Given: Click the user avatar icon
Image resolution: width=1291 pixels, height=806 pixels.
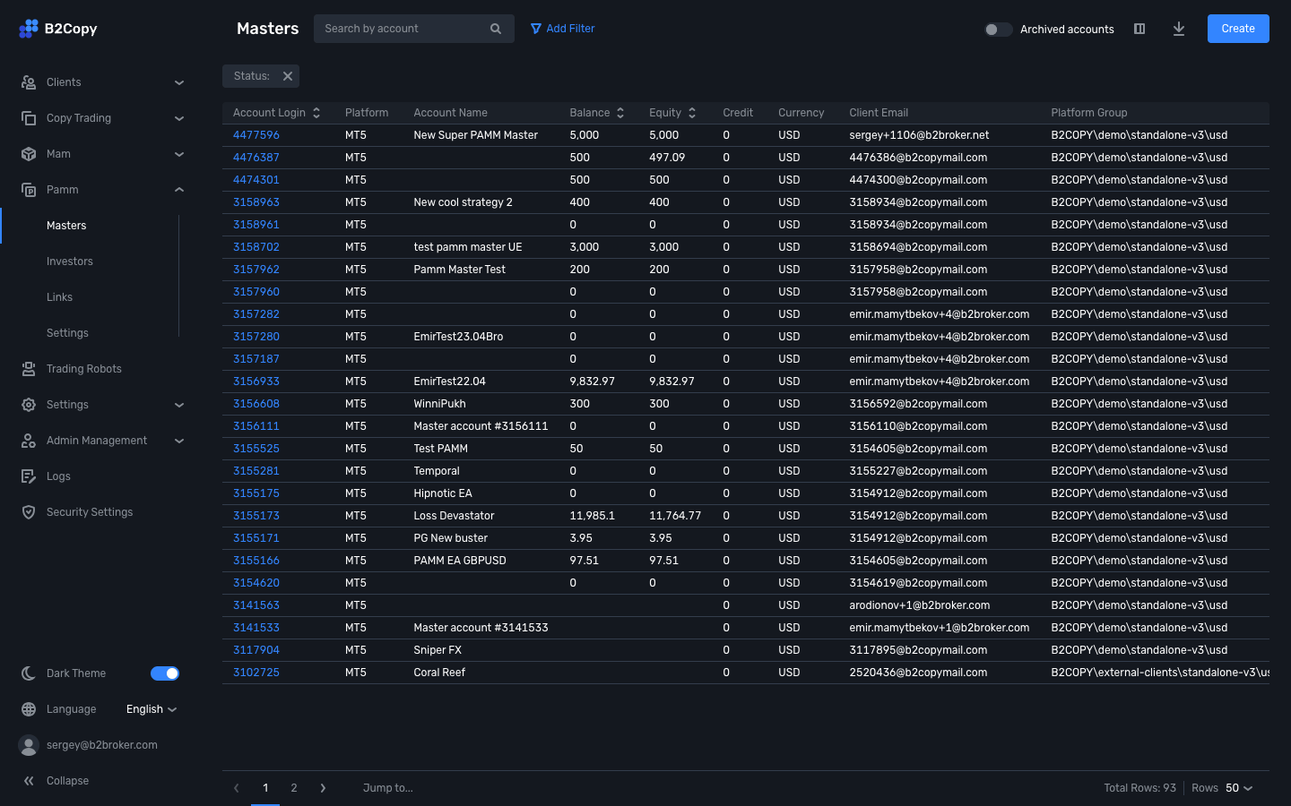Looking at the screenshot, I should tap(29, 745).
